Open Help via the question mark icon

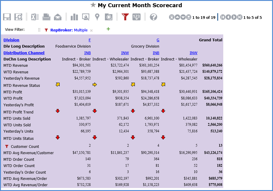coord(153,17)
